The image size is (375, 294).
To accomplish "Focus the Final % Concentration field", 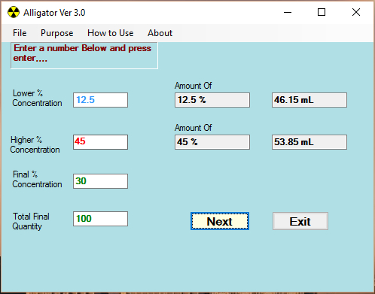I will [100, 181].
